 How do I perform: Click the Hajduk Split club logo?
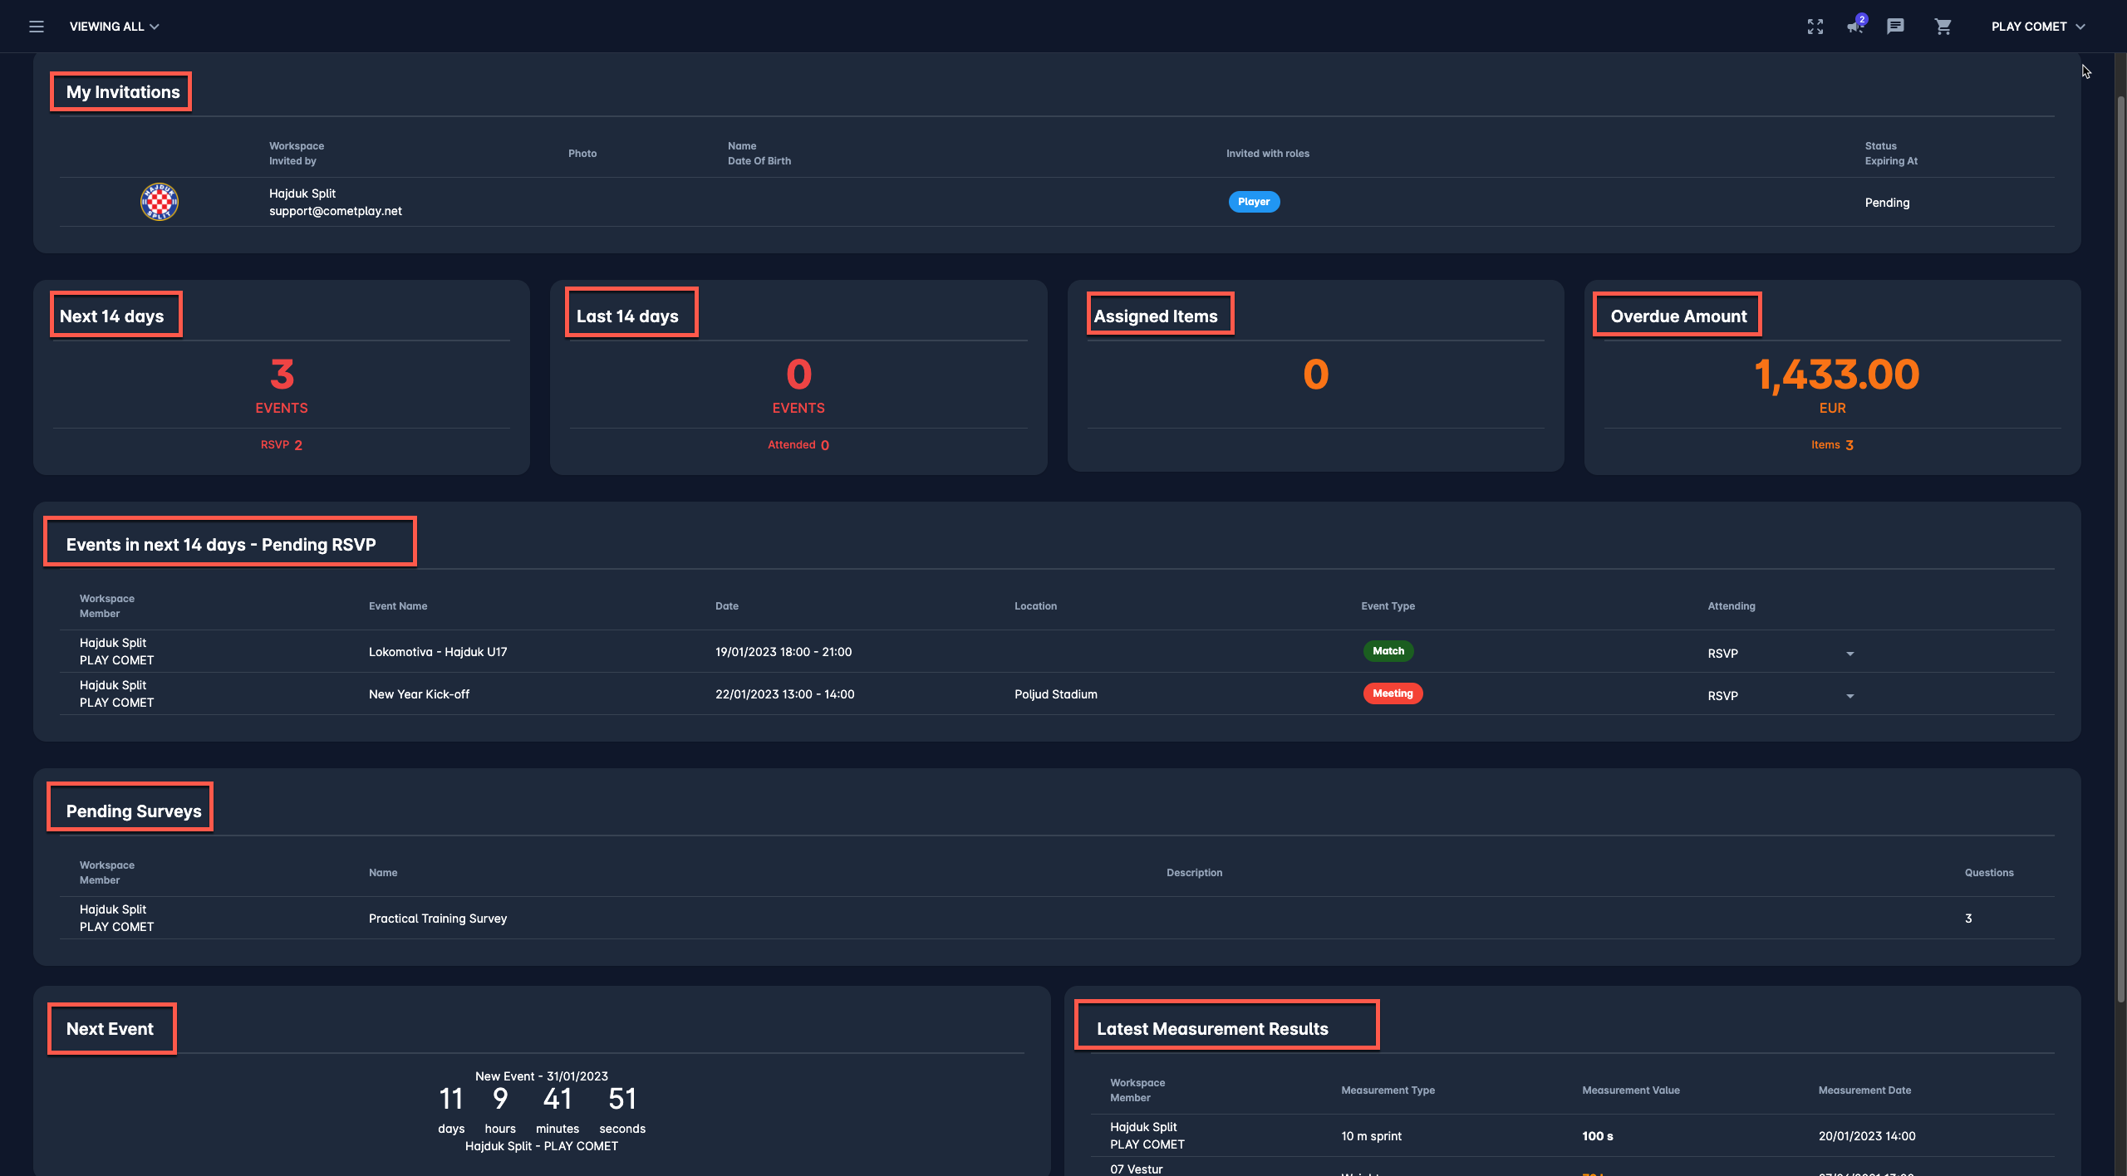pyautogui.click(x=159, y=202)
